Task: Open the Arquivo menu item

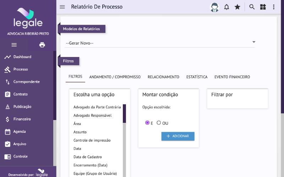Action: [x=20, y=144]
